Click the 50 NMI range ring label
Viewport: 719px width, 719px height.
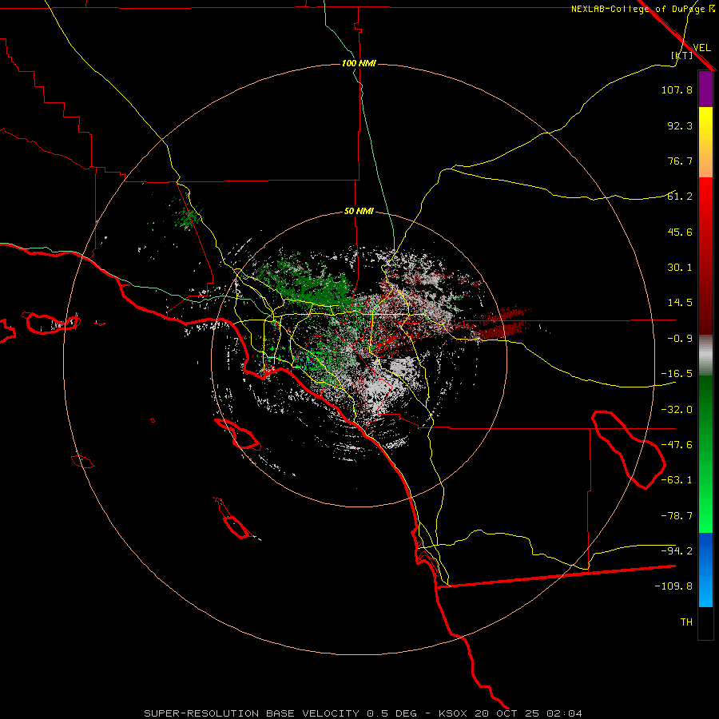point(359,212)
